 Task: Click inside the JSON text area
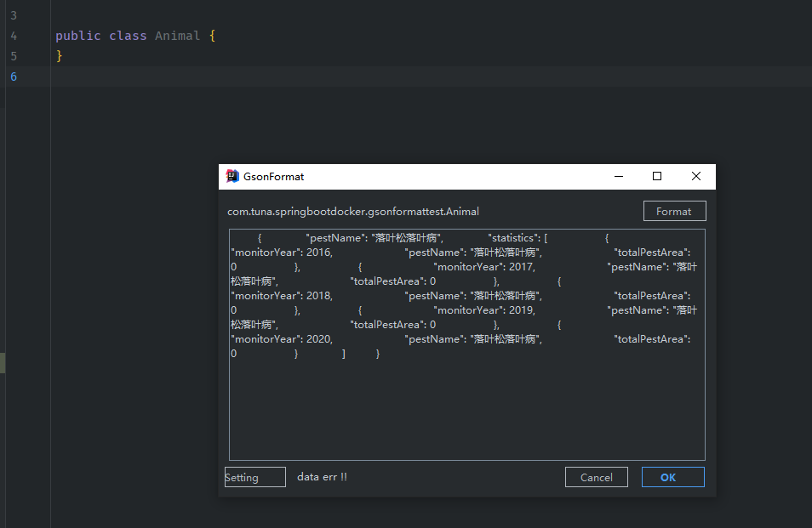point(467,344)
